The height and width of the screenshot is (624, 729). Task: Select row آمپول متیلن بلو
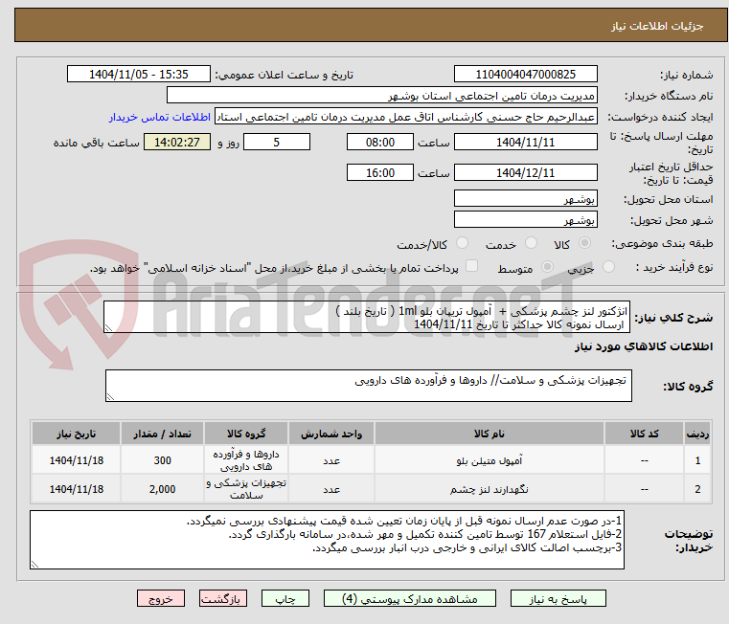coord(371,460)
